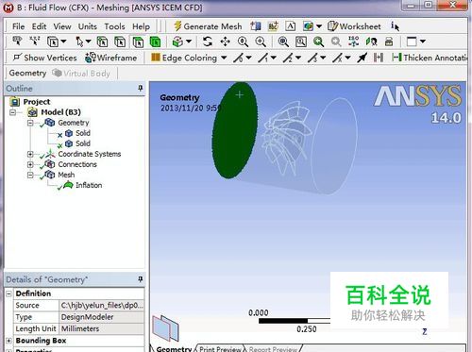Image resolution: width=472 pixels, height=352 pixels.
Task: Click the Zoom To Fit icon
Action: (x=283, y=42)
